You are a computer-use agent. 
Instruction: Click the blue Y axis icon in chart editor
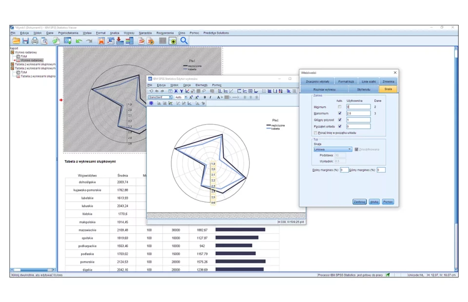[x=181, y=91]
